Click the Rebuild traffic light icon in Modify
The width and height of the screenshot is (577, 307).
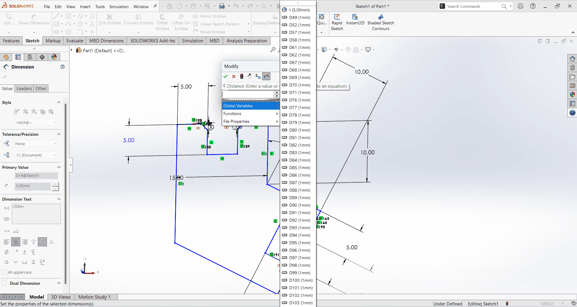coord(242,76)
